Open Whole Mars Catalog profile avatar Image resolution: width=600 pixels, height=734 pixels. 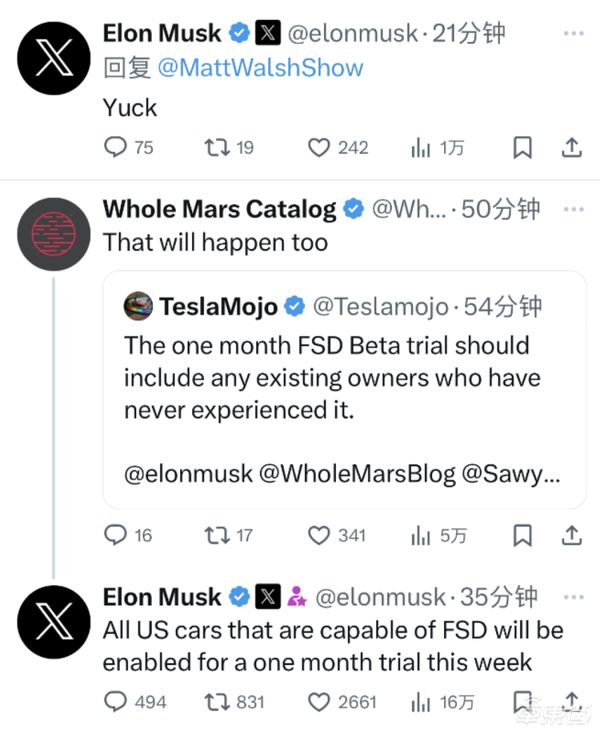tap(54, 234)
